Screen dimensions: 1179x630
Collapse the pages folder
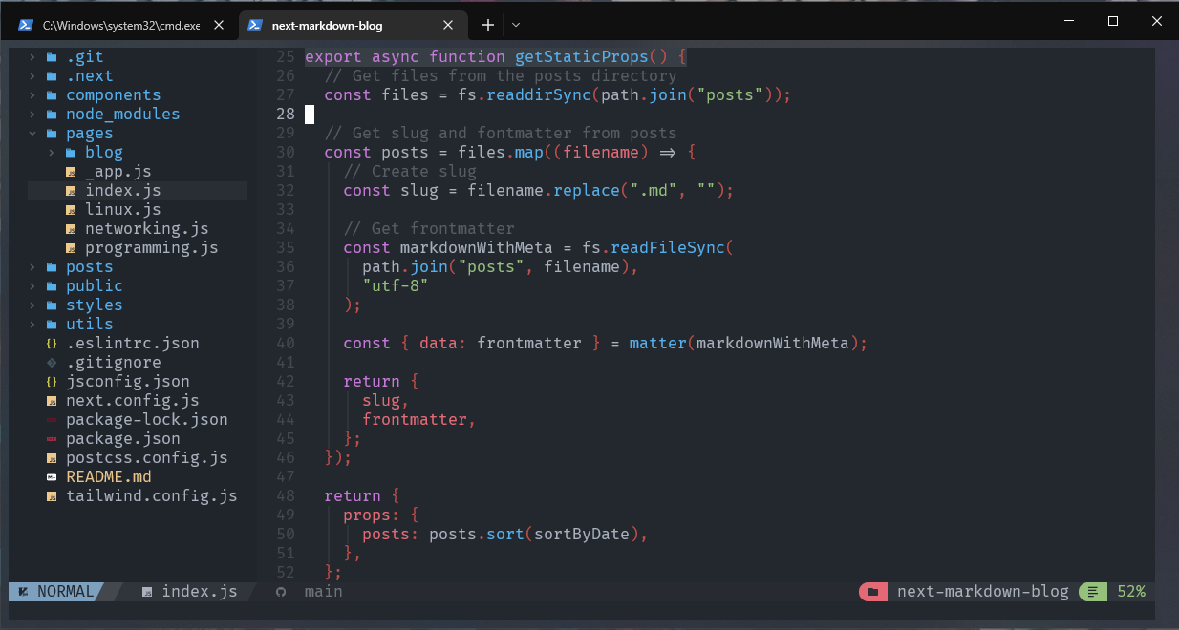pos(32,134)
